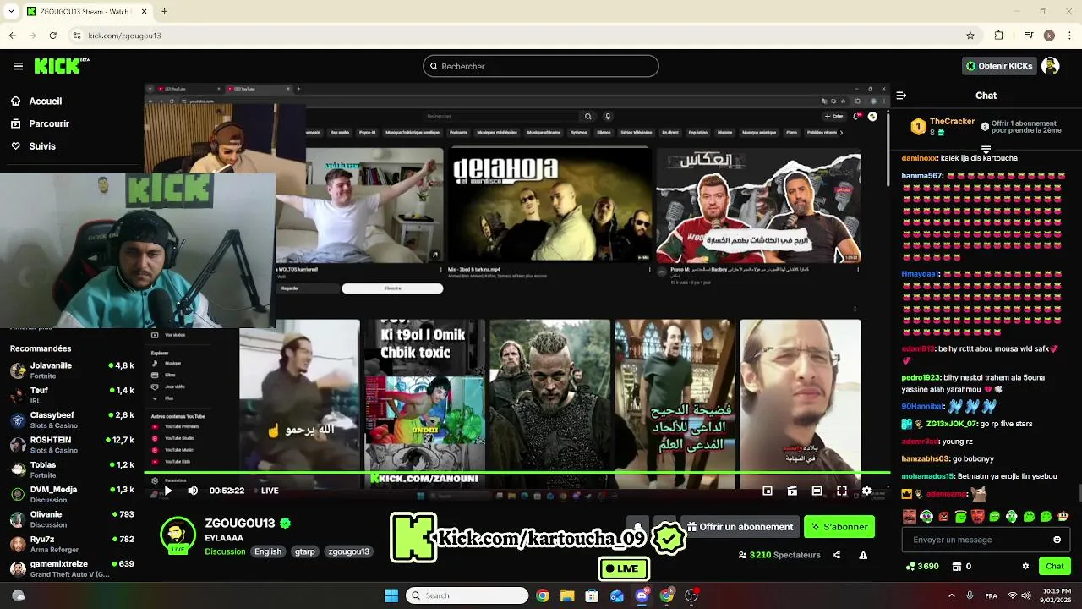1082x609 pixels.
Task: Open the Kick hamburger menu
Action: (18, 66)
